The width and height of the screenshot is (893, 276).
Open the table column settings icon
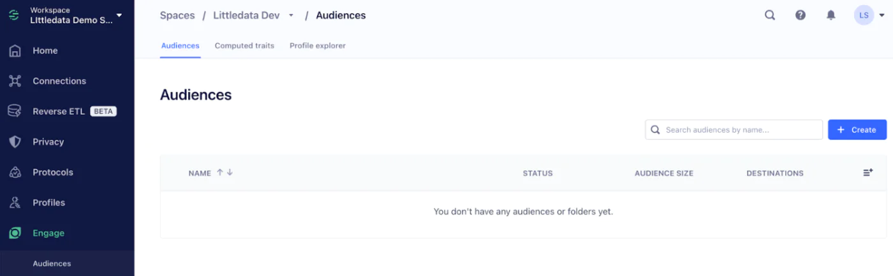(x=867, y=173)
